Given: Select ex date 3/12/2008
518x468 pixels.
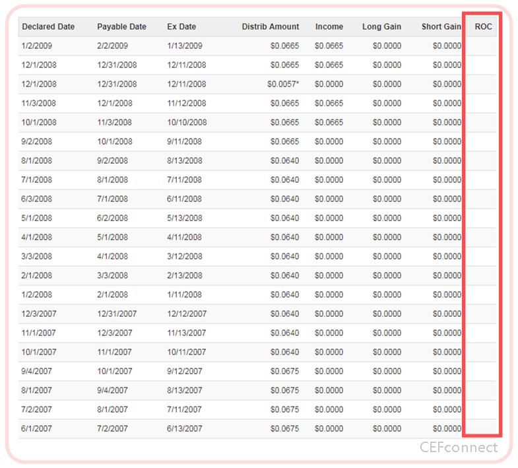Looking at the screenshot, I should click(184, 257).
